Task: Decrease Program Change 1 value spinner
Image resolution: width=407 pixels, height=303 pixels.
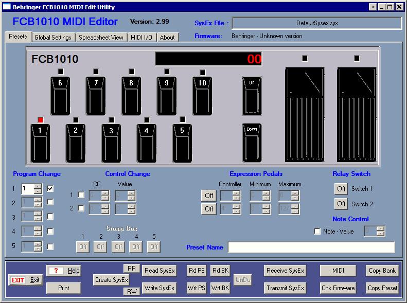Action: tap(38, 191)
